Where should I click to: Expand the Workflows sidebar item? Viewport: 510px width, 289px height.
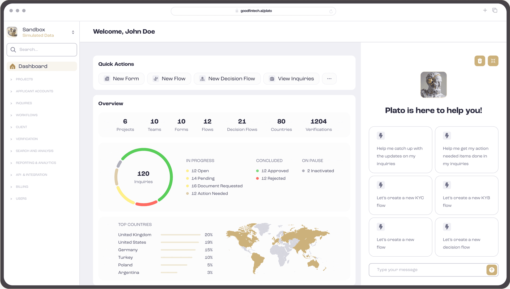[x=27, y=115]
